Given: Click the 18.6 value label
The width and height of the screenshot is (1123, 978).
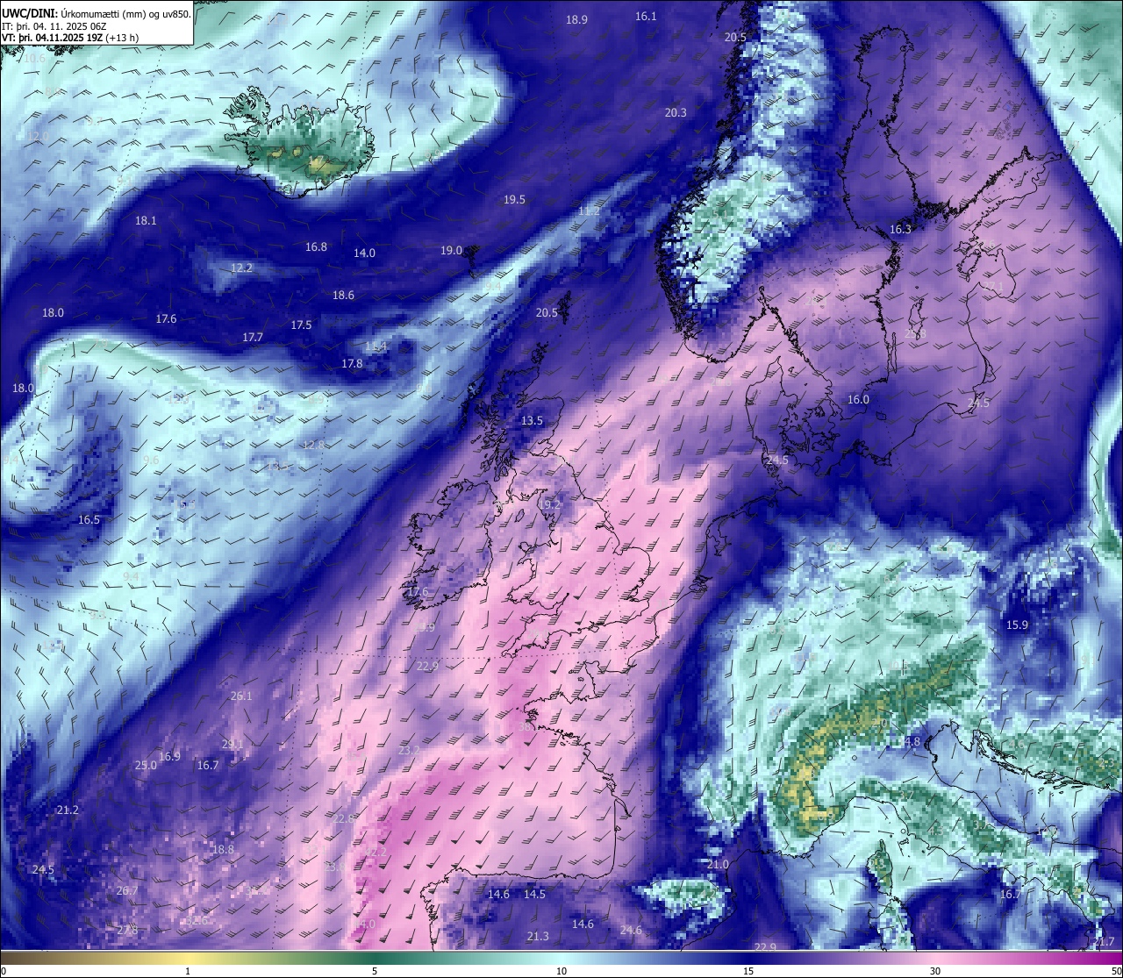Looking at the screenshot, I should click(x=343, y=296).
